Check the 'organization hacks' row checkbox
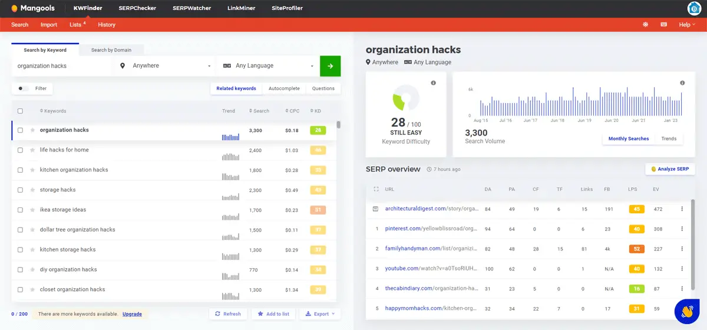Screen dimensions: 707x330 coord(20,130)
